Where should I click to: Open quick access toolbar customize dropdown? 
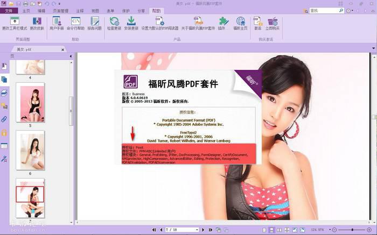click(59, 4)
